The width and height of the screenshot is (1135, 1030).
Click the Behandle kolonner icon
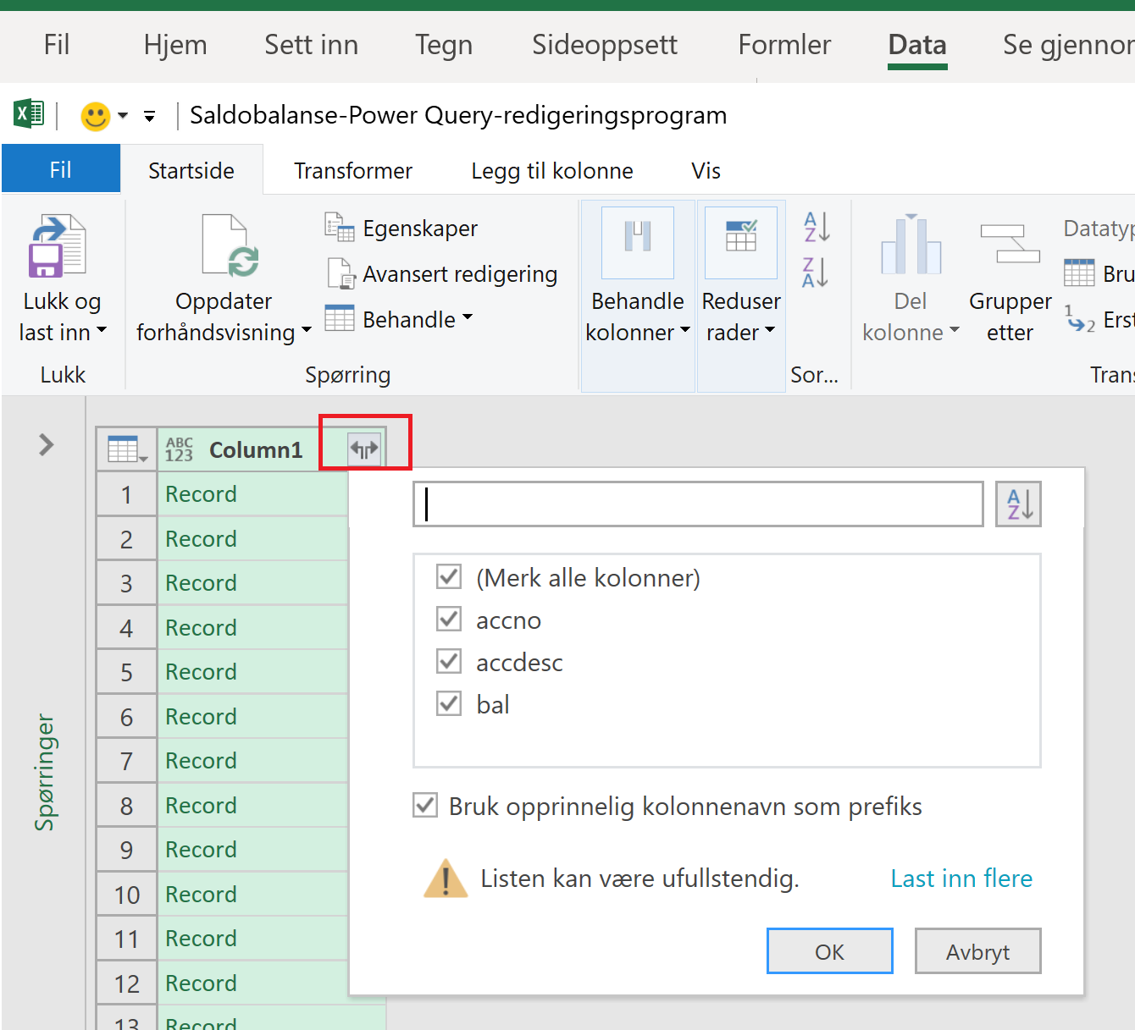[638, 242]
